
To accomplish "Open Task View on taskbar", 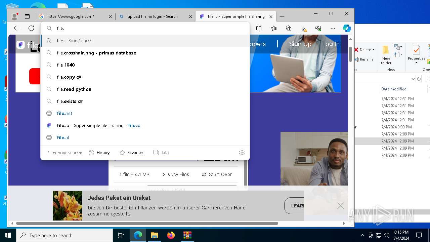I will (x=121, y=235).
